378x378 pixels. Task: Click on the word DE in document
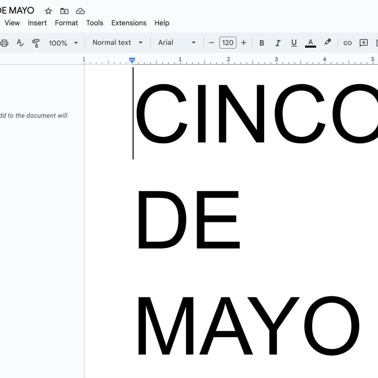[x=189, y=220]
